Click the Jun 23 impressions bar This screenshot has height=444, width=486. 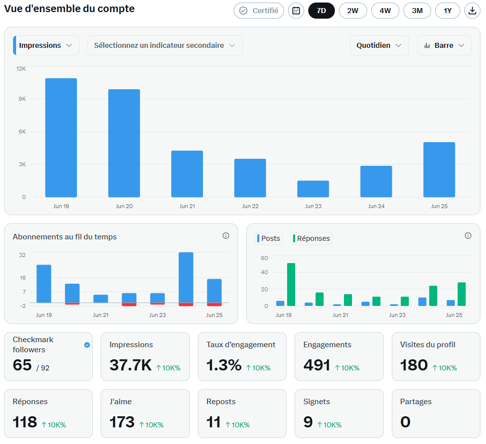tap(313, 189)
